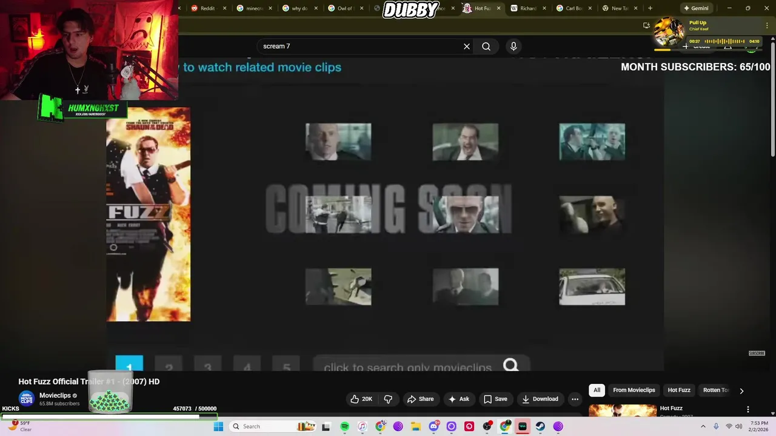Click the Share button
Image resolution: width=776 pixels, height=436 pixels.
(x=420, y=399)
